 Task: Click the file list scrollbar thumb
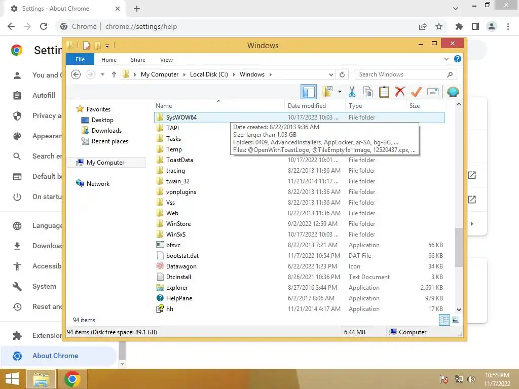tap(459, 247)
